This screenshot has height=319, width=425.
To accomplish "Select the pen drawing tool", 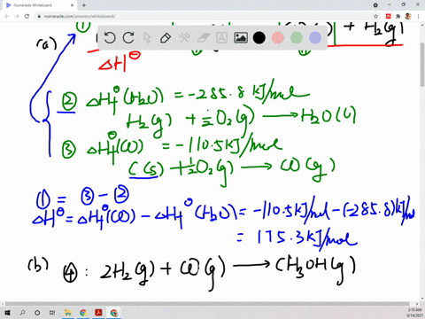I will tap(166, 38).
